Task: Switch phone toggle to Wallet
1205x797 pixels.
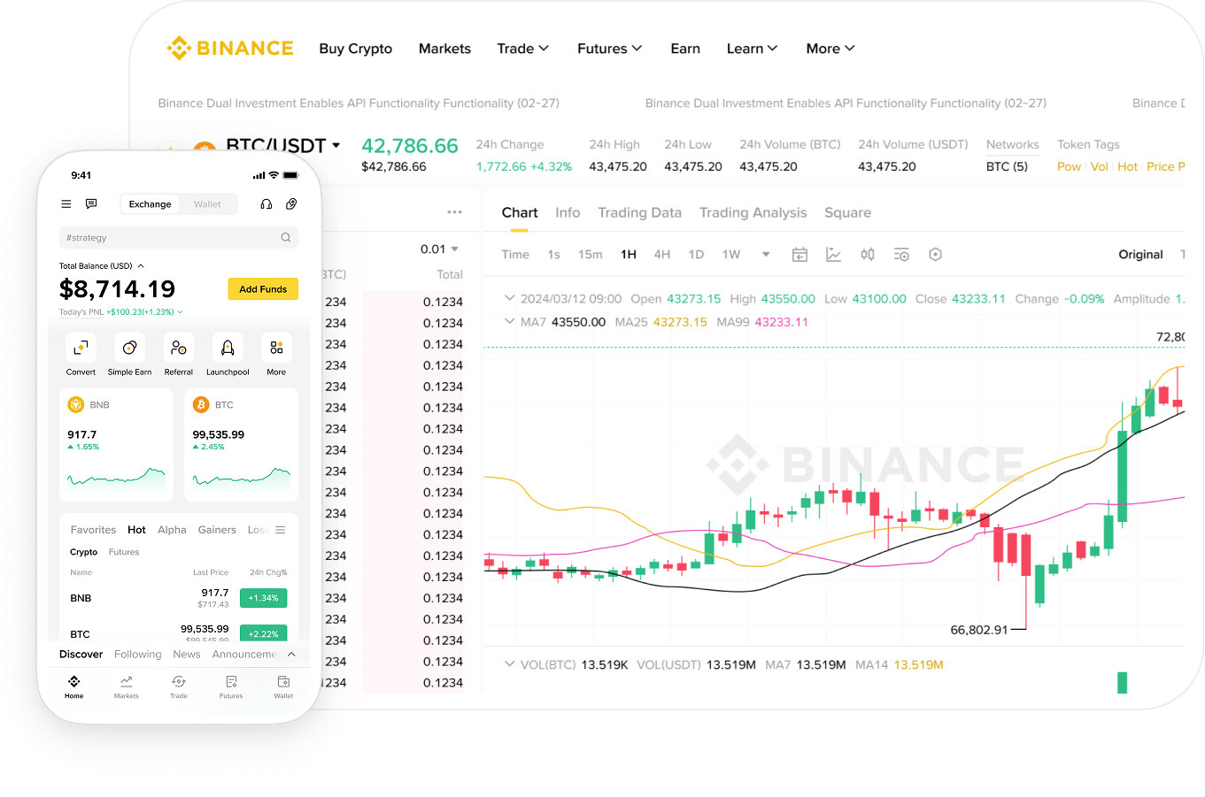Action: [x=208, y=204]
